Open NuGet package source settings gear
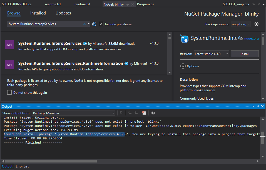Viewport: 266px width, 170px height. click(x=257, y=24)
